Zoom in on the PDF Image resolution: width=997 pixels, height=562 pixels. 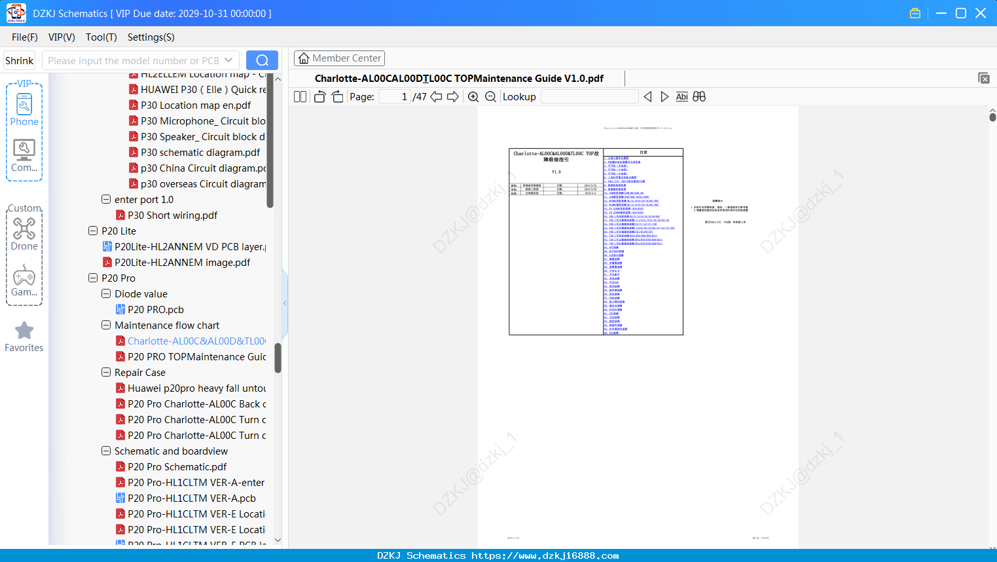tap(473, 96)
